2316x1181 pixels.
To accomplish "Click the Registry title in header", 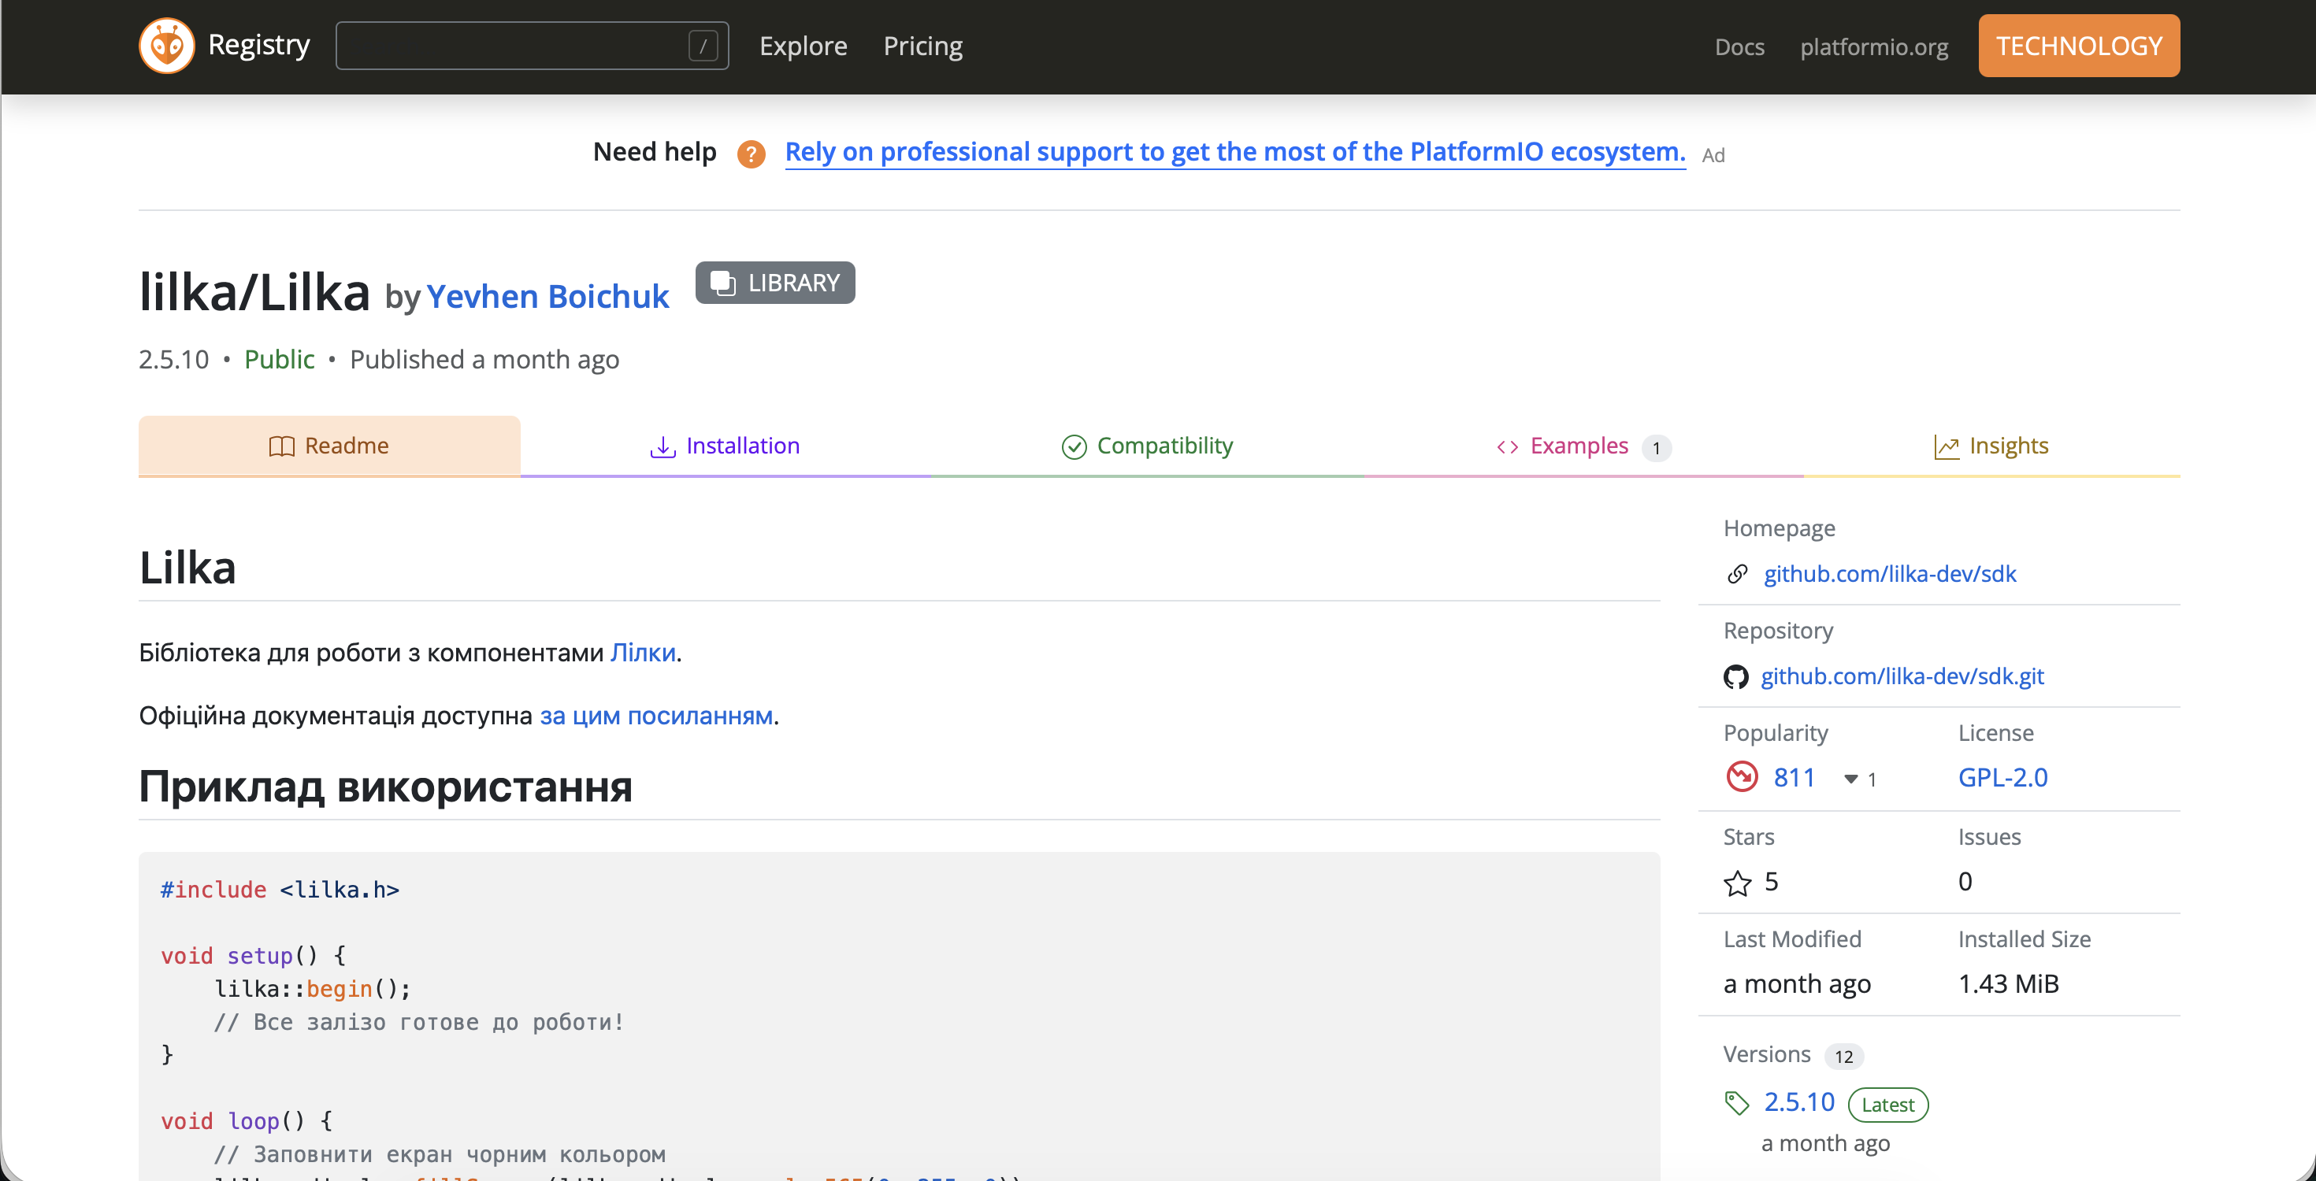I will pos(259,45).
